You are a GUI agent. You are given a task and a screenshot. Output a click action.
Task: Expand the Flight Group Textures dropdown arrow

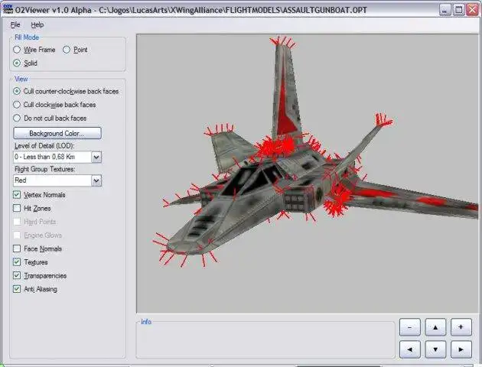(96, 180)
